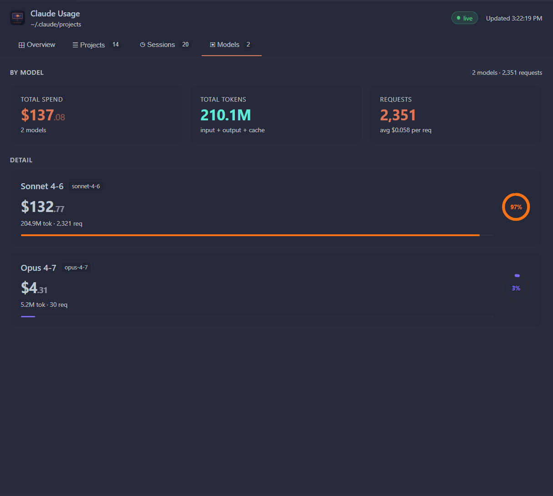Click the Total Tokens 210.1M value
Image resolution: width=553 pixels, height=496 pixels.
coord(226,115)
